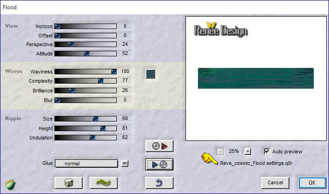Click the Undulation value 62
The width and height of the screenshot is (329, 194).
coord(125,137)
